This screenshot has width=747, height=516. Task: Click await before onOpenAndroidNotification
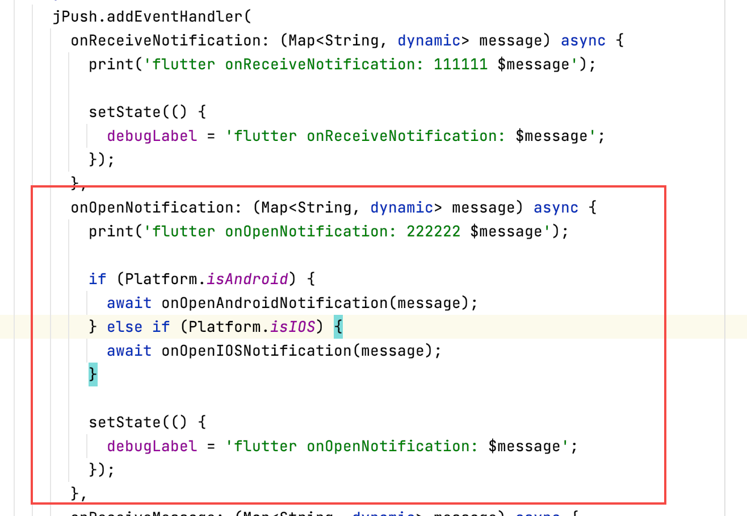[129, 303]
